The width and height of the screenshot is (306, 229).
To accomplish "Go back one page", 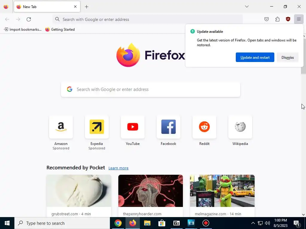I will pyautogui.click(x=7, y=19).
